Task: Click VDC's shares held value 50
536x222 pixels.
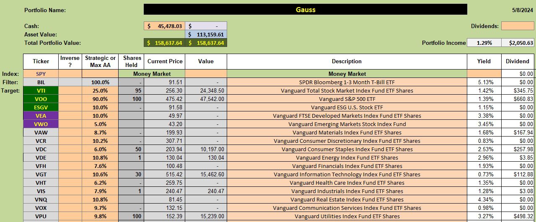Action: (x=131, y=149)
